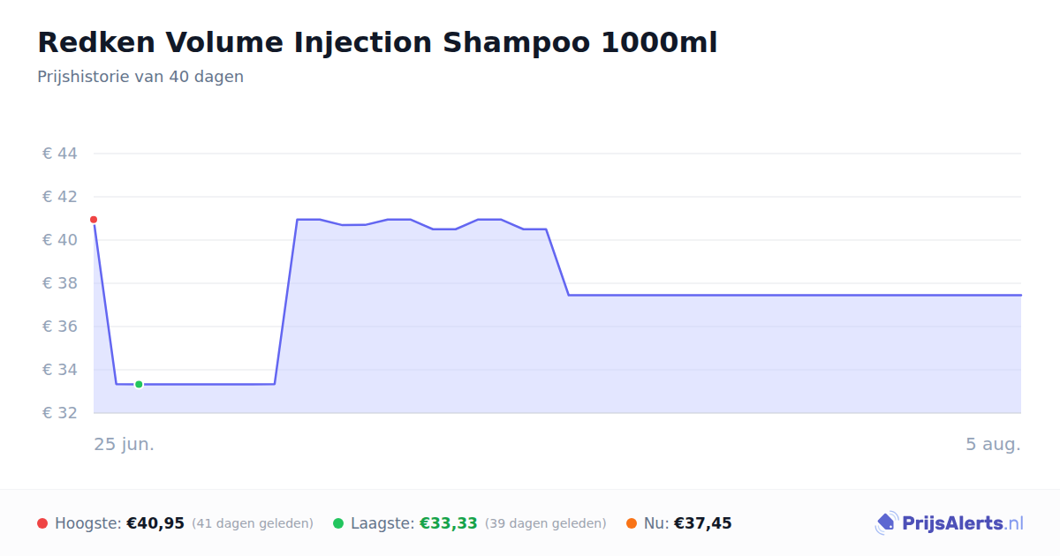Click the orange Nu legend dot
The width and height of the screenshot is (1060, 556).
[x=632, y=523]
